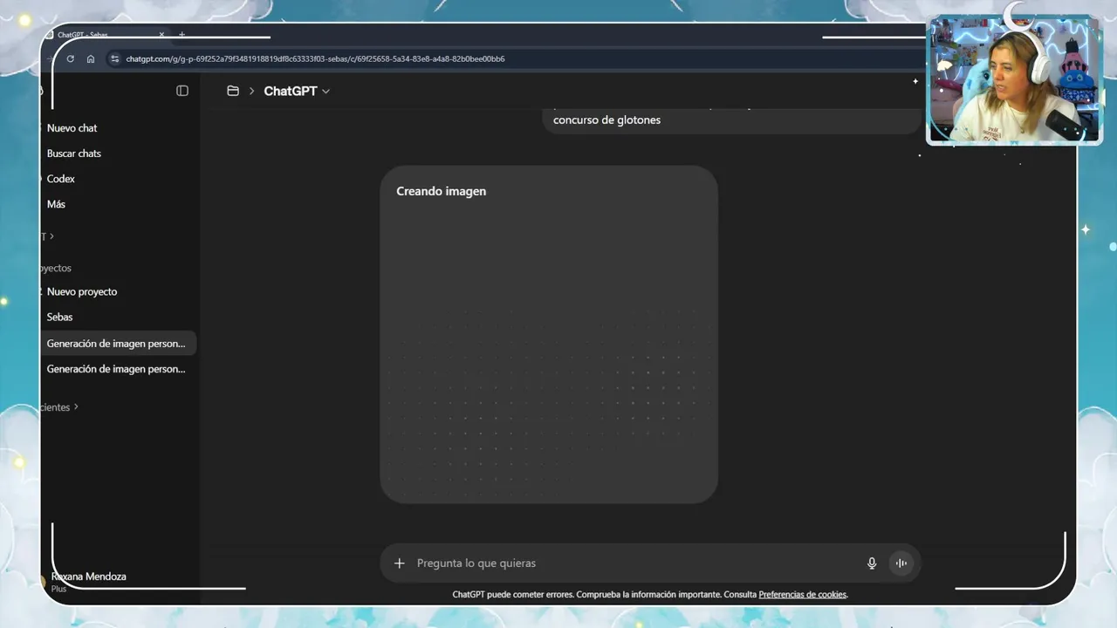Open the ChatGPT model selector dropdown
This screenshot has height=628, width=1117.
297,91
